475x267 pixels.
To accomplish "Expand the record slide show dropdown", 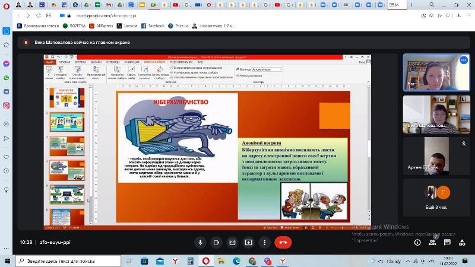I will pyautogui.click(x=156, y=77).
